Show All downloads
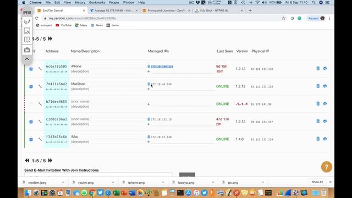Image resolution: width=352 pixels, height=198 pixels. (317, 182)
